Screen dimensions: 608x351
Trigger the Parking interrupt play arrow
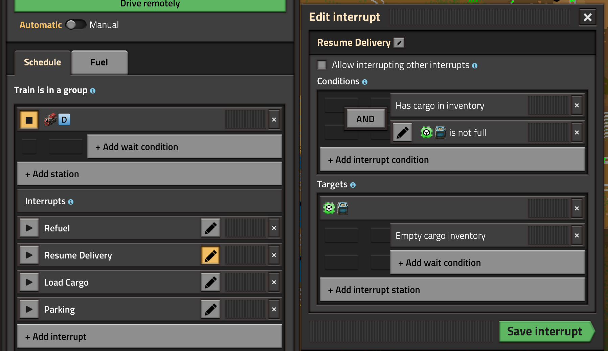click(29, 309)
